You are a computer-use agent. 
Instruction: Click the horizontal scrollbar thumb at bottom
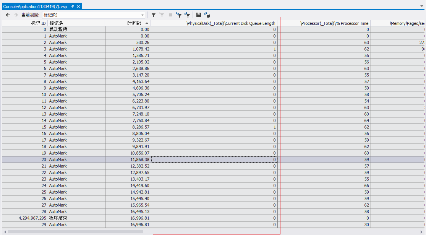[x=76, y=232]
